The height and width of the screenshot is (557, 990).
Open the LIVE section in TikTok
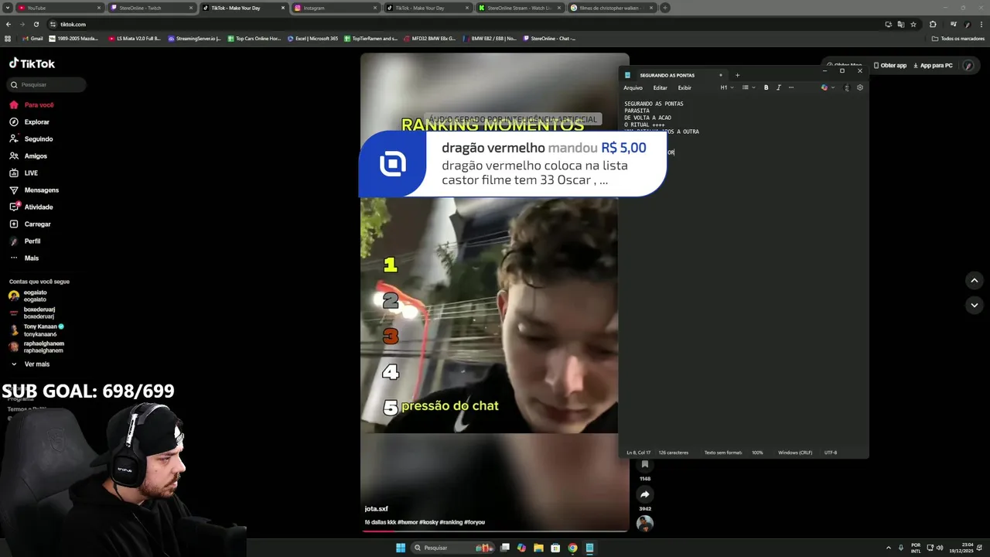tap(23, 173)
